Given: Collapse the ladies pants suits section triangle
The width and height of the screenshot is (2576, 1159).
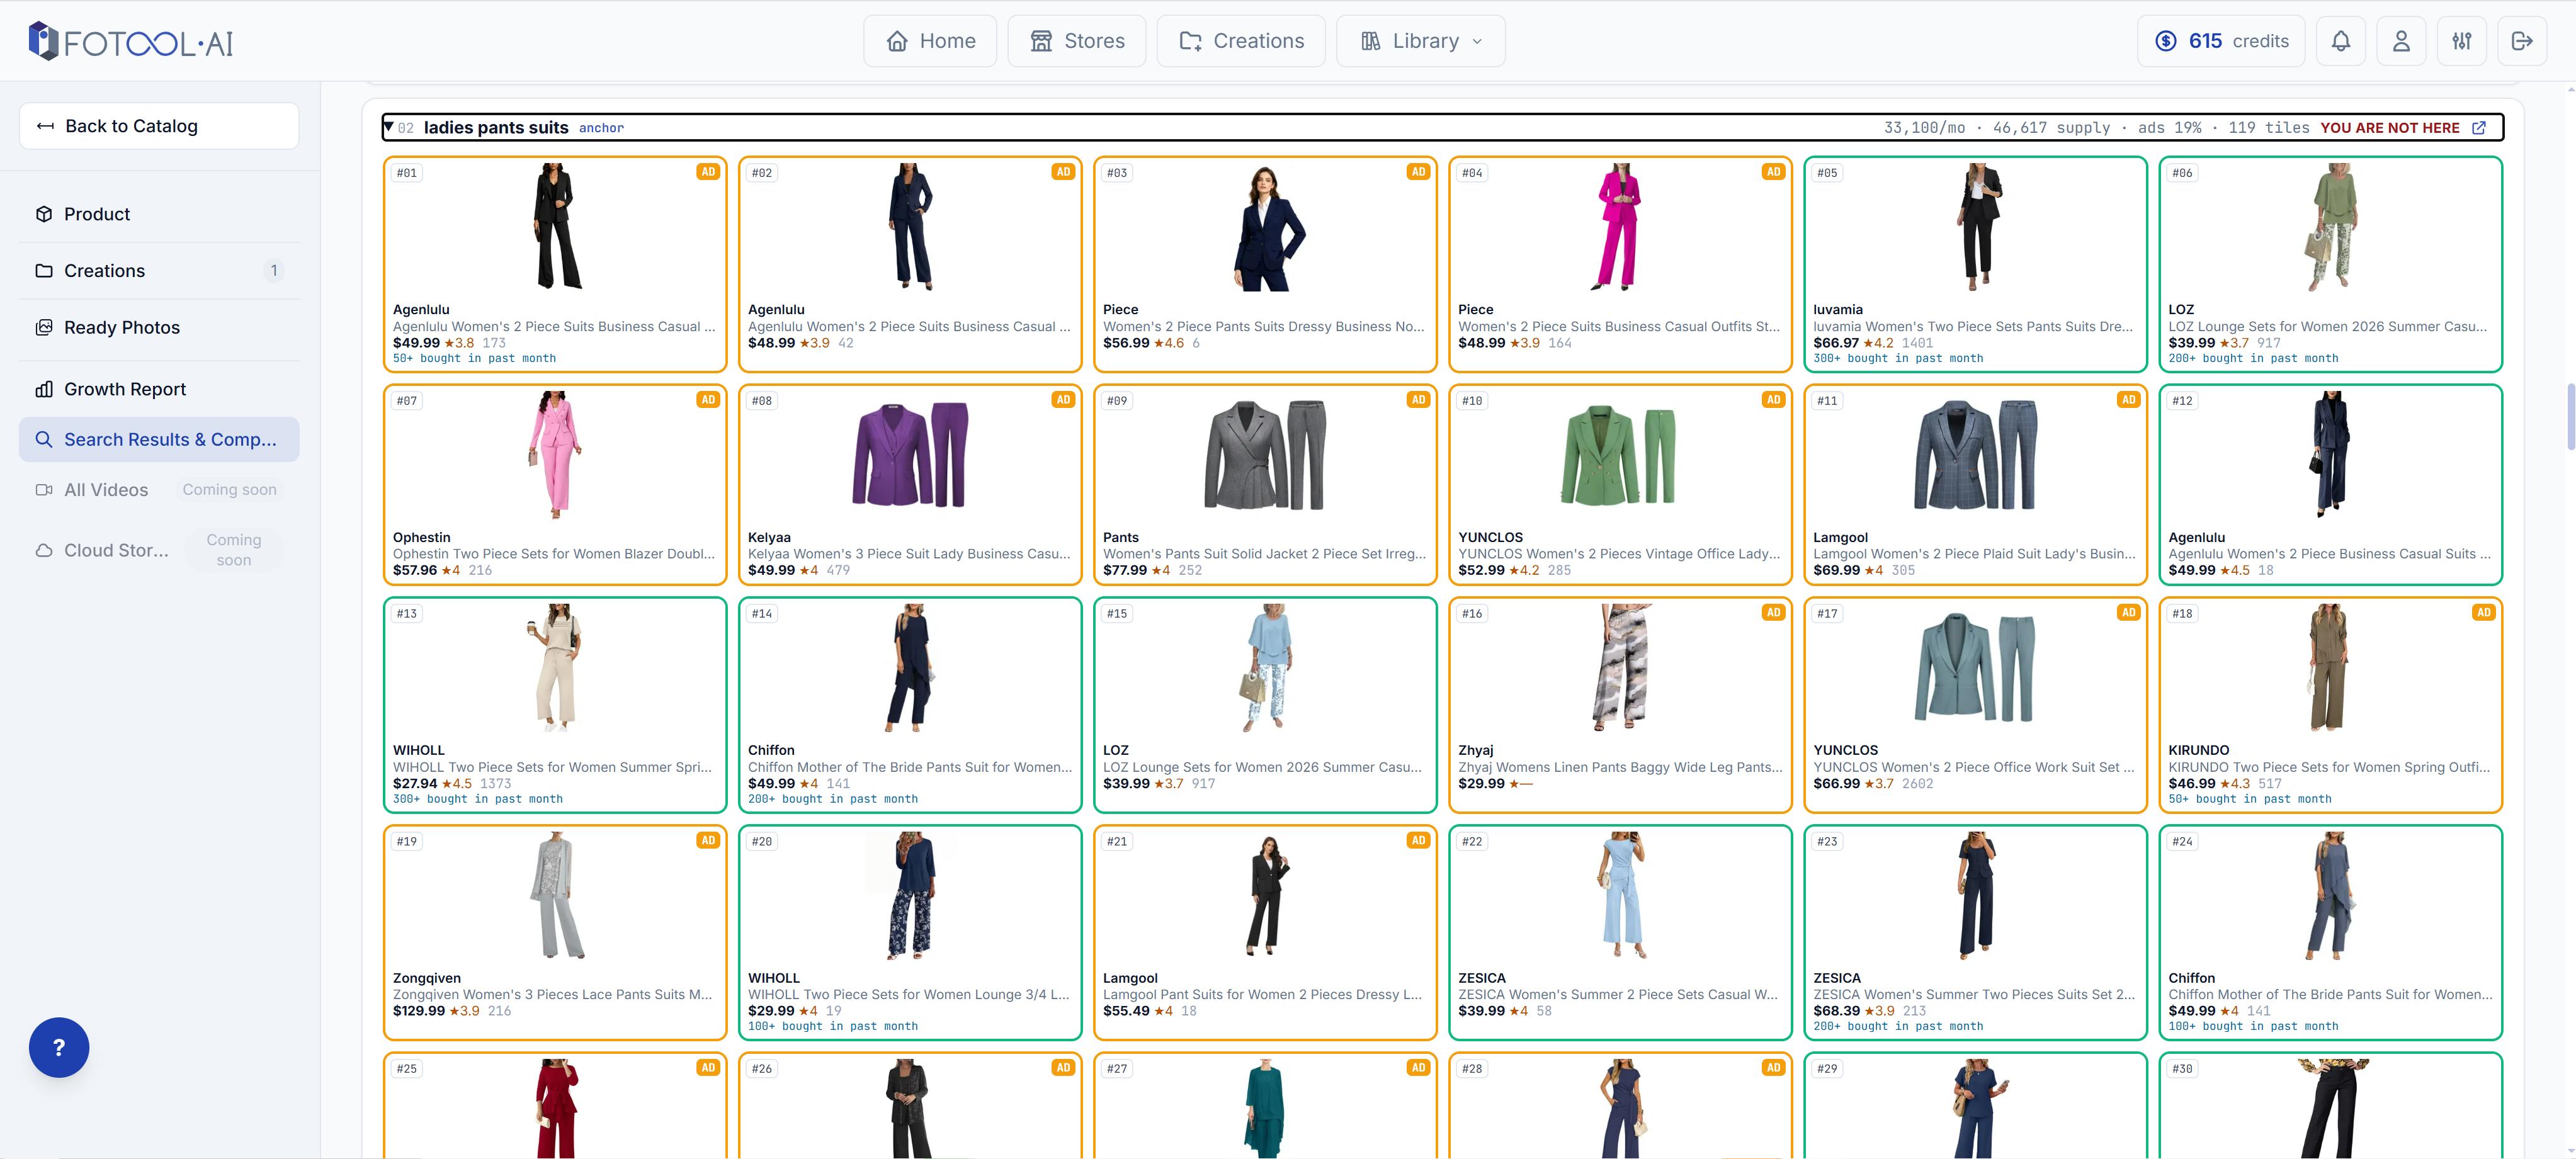Looking at the screenshot, I should pyautogui.click(x=389, y=128).
